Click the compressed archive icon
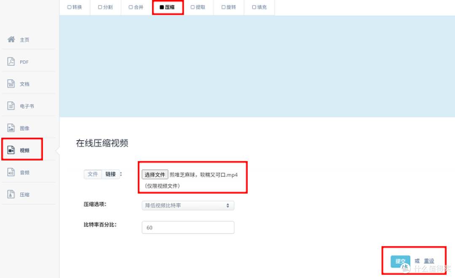 click(11, 194)
